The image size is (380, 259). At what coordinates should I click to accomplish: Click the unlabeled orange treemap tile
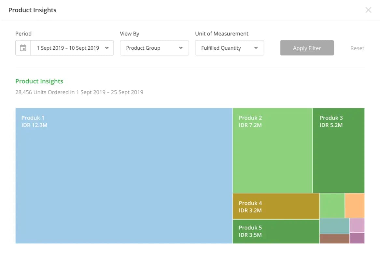click(x=355, y=206)
